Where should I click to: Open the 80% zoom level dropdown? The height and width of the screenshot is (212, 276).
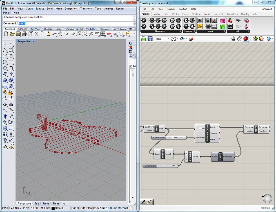tap(168, 39)
